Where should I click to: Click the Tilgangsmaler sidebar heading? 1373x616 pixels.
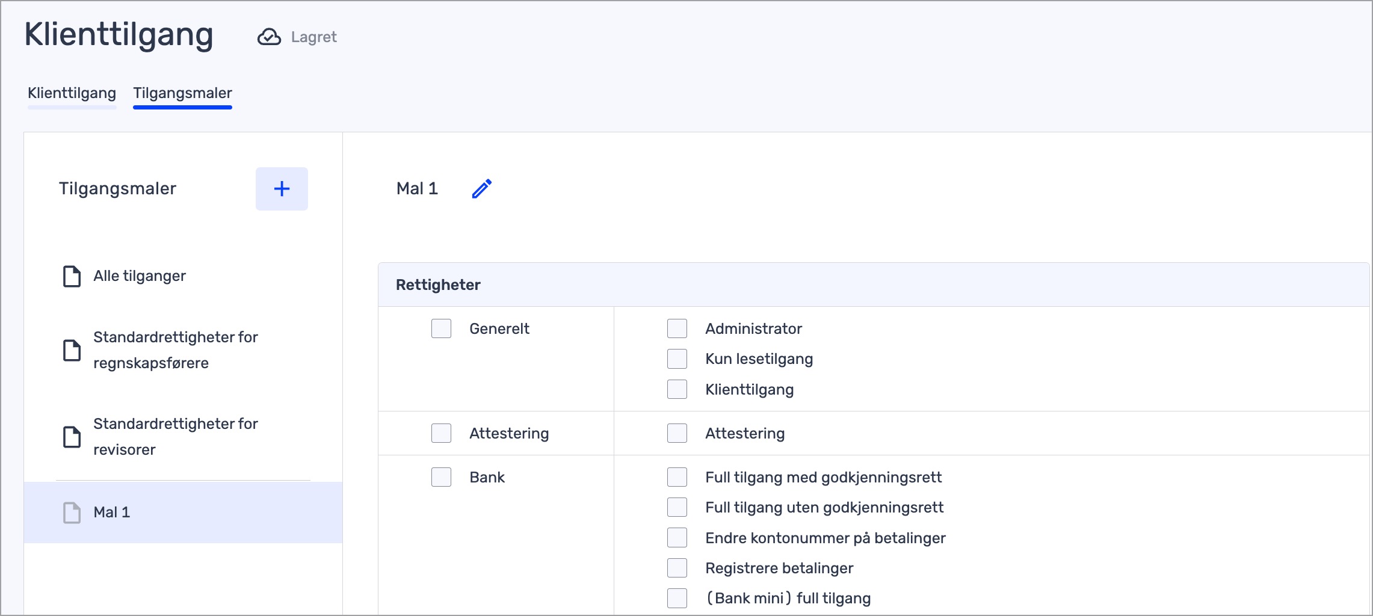117,189
